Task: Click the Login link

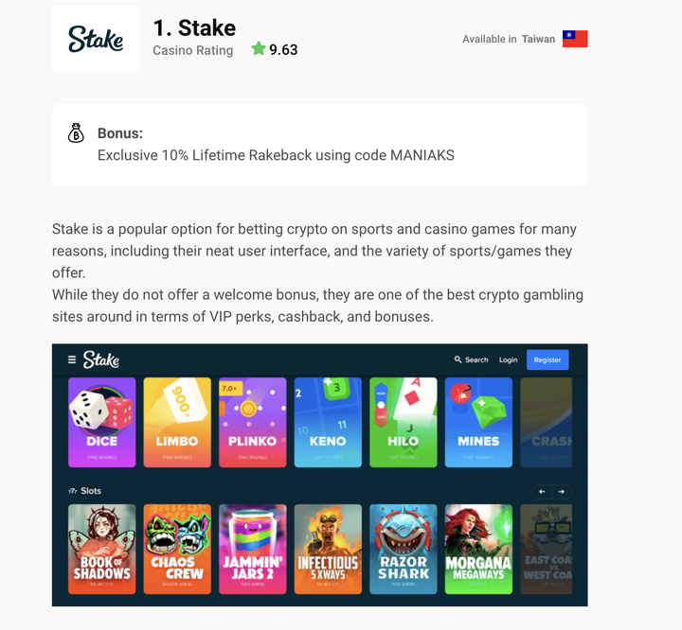Action: click(x=508, y=359)
